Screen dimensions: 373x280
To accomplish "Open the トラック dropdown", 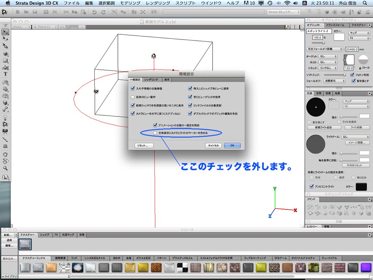I will 328,68.
